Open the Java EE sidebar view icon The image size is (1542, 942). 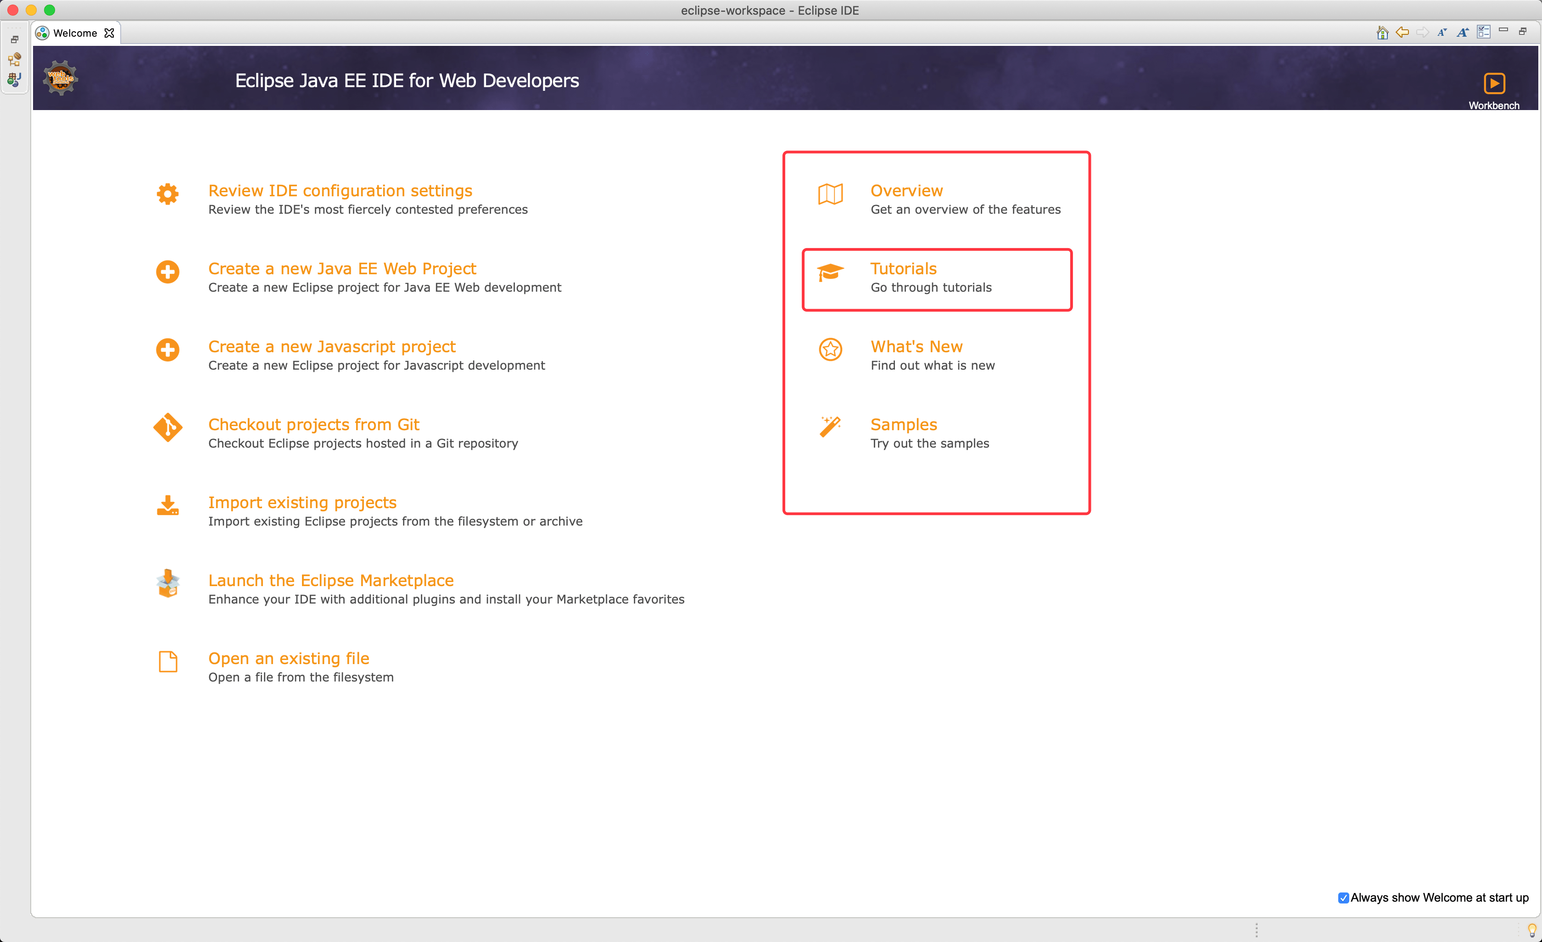pos(14,79)
